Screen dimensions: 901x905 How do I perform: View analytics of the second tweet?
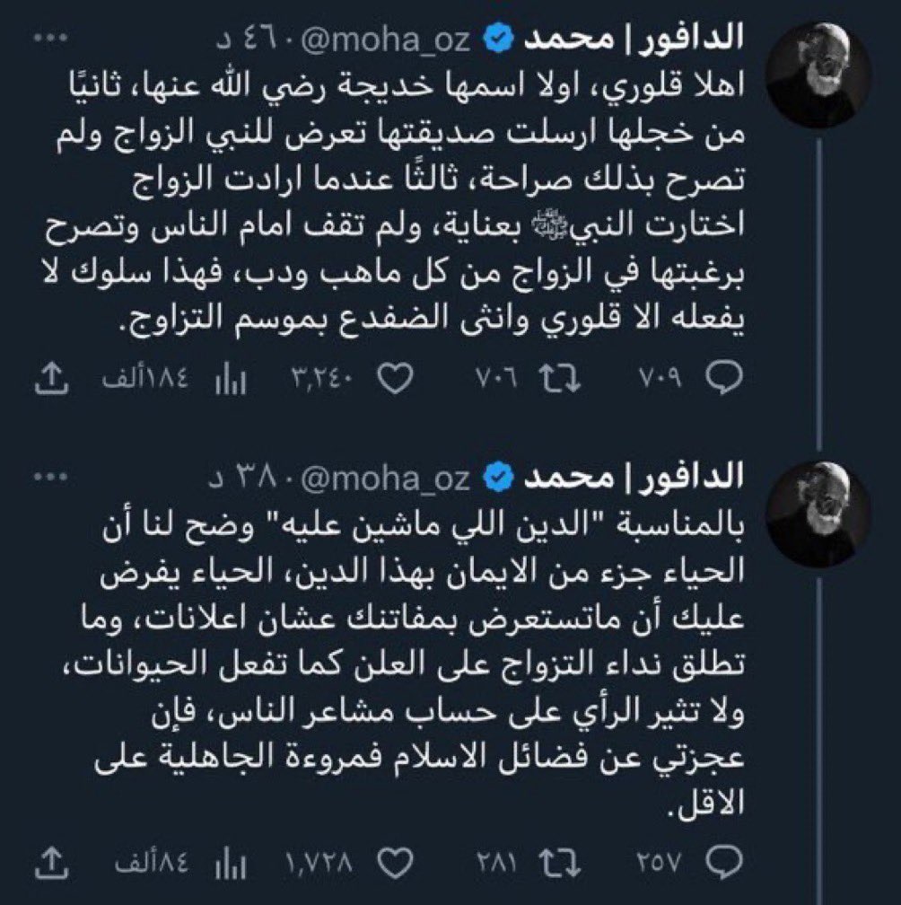(231, 864)
